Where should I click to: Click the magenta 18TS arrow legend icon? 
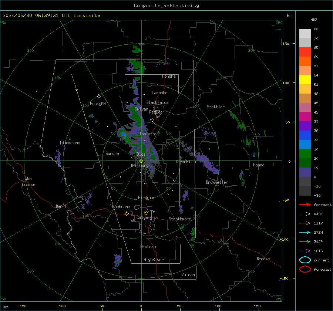pyautogui.click(x=305, y=251)
